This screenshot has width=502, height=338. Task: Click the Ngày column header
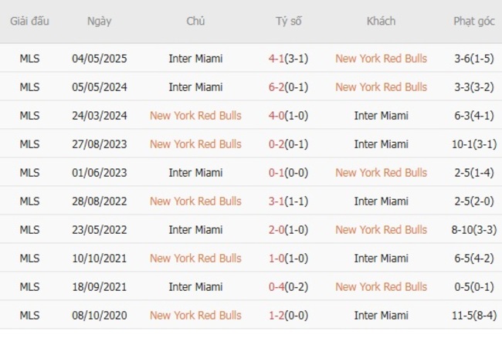point(99,22)
